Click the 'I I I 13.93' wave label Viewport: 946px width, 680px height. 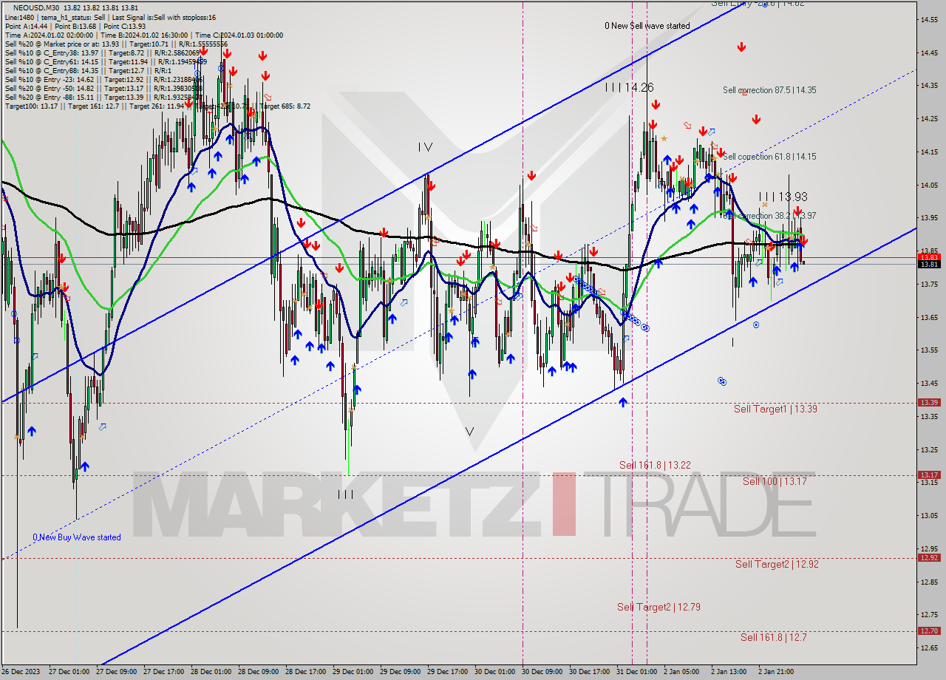tap(783, 197)
